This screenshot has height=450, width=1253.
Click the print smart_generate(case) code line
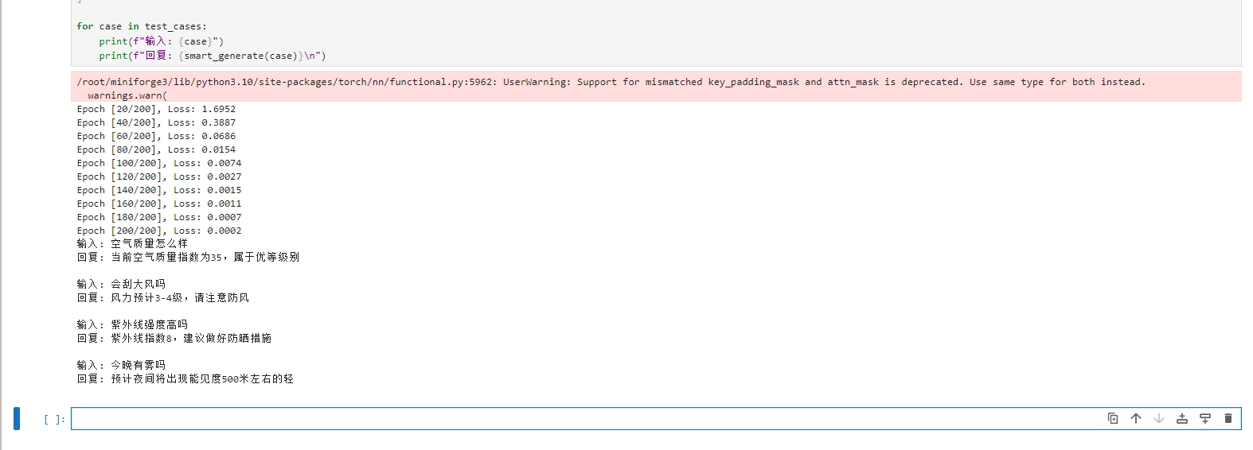click(213, 56)
